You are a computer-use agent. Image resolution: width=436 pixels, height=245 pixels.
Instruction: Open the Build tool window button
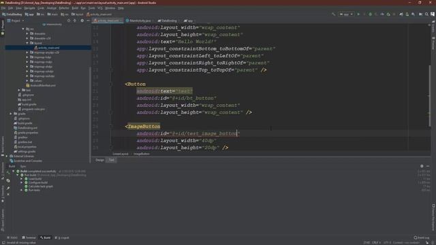[46, 238]
